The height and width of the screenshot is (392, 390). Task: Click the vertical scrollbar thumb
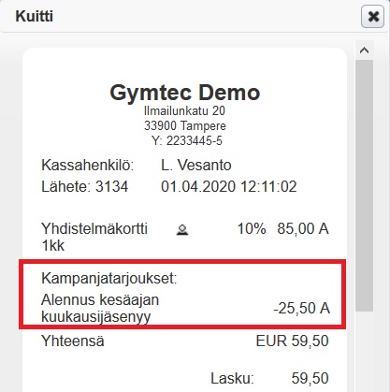click(364, 185)
